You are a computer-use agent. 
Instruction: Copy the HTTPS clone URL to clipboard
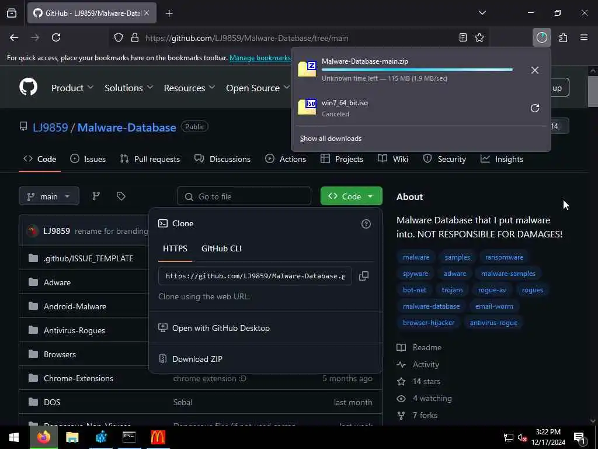tap(363, 276)
